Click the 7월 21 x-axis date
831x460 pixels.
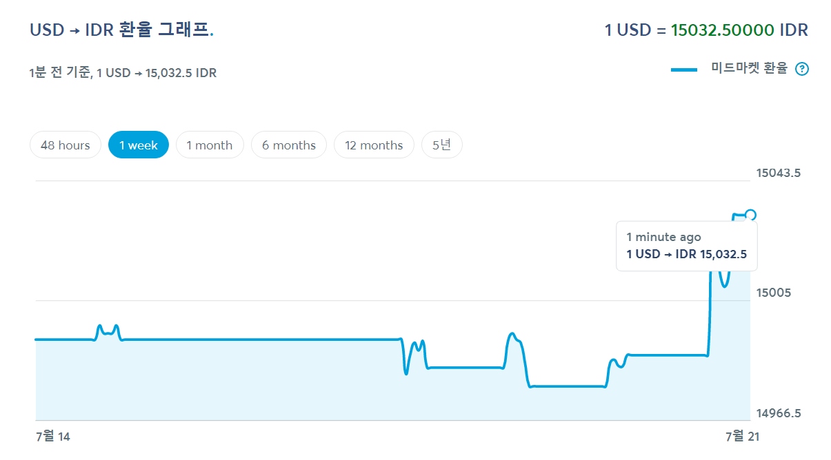pyautogui.click(x=742, y=437)
